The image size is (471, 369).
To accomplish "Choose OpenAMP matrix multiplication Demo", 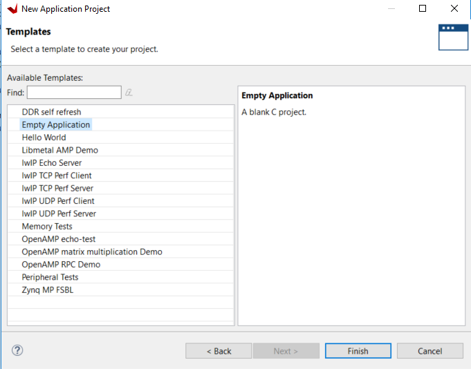I will pyautogui.click(x=92, y=252).
